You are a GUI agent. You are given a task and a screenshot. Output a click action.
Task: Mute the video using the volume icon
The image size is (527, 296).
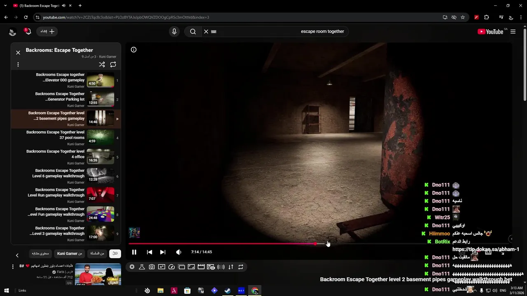coord(178,252)
